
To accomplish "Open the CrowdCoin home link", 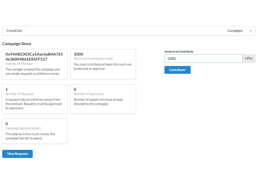I will [14, 31].
